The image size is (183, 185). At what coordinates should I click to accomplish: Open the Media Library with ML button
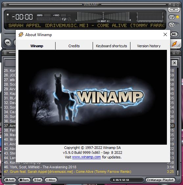tap(174, 34)
